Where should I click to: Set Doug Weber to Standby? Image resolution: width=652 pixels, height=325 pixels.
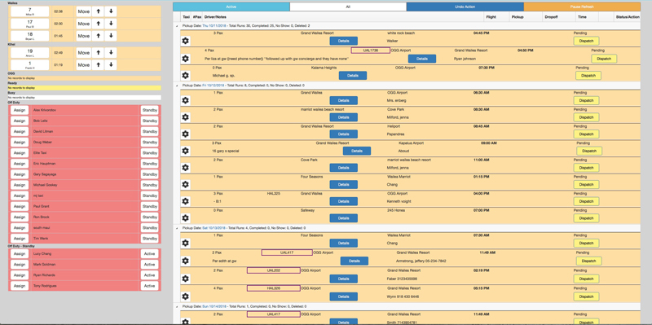pyautogui.click(x=149, y=142)
